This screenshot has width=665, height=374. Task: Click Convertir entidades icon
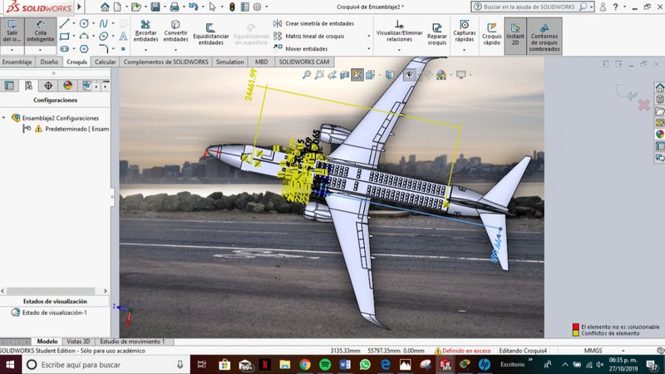pyautogui.click(x=175, y=32)
